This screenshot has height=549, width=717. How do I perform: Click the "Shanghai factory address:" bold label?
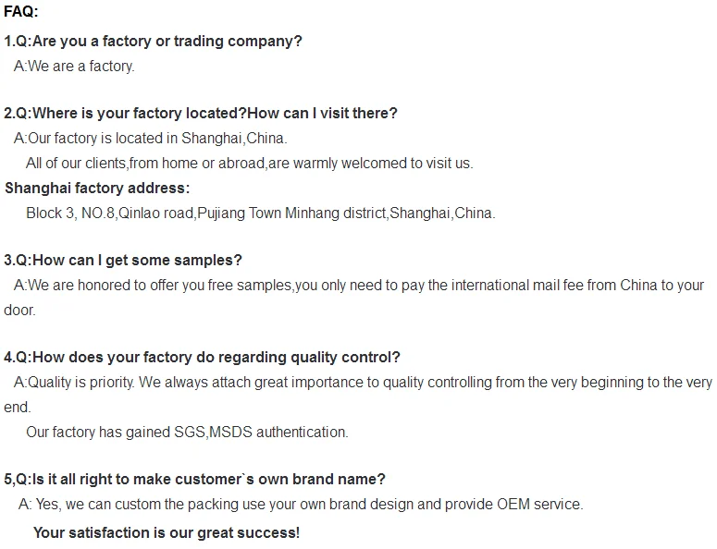[x=97, y=189]
